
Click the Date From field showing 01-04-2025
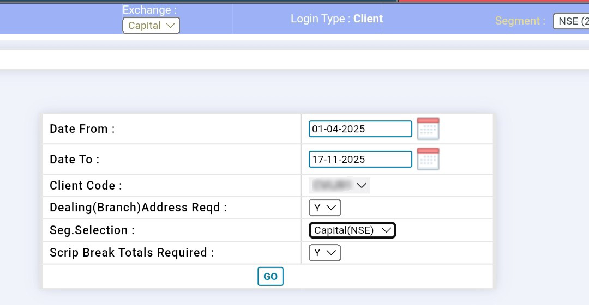pos(360,129)
